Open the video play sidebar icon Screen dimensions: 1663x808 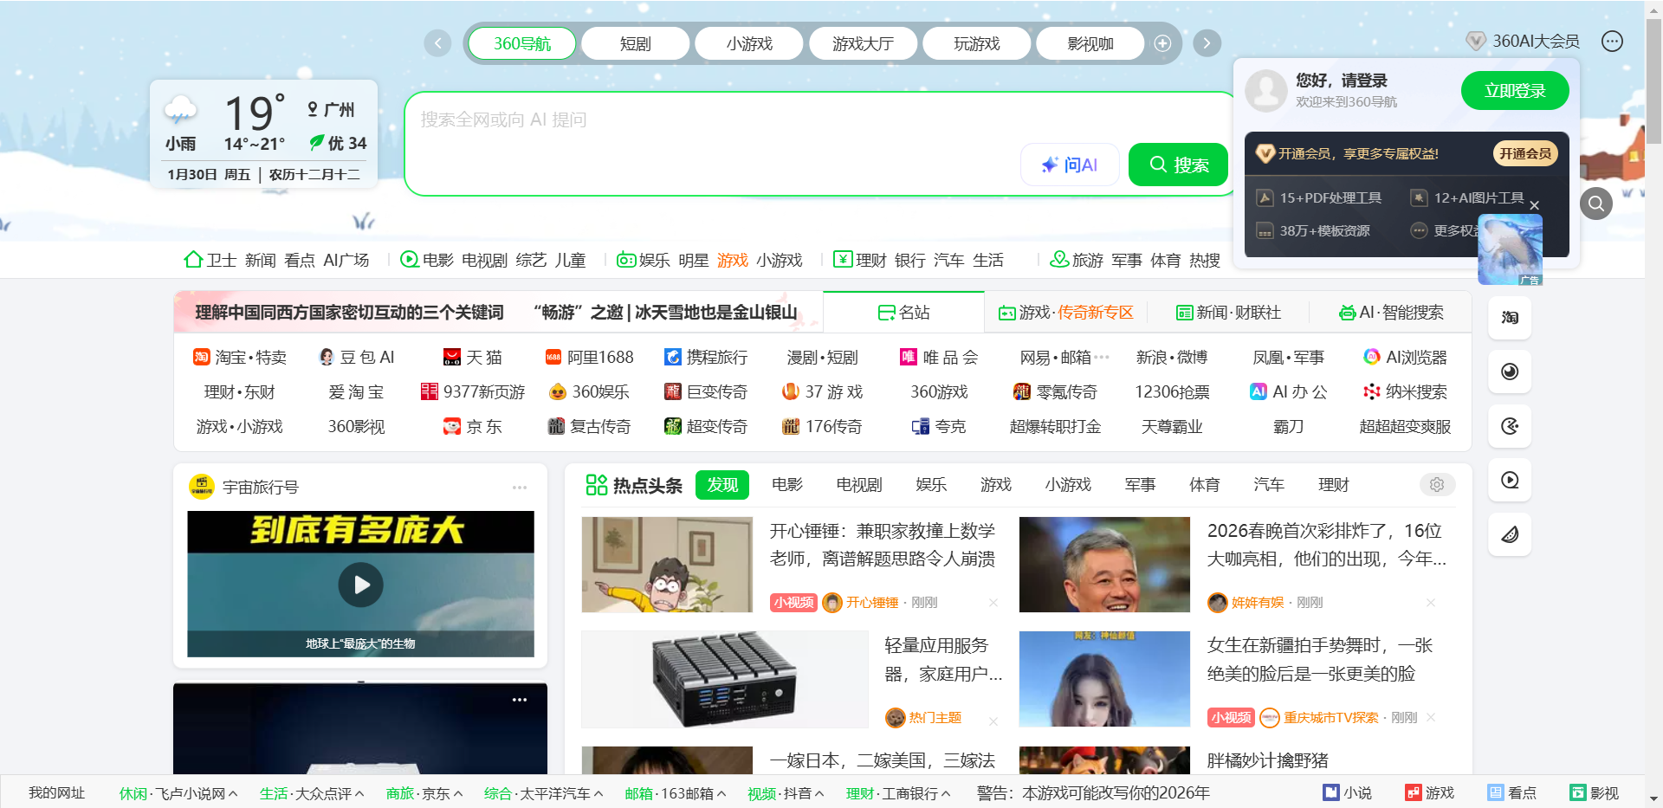click(x=1509, y=481)
